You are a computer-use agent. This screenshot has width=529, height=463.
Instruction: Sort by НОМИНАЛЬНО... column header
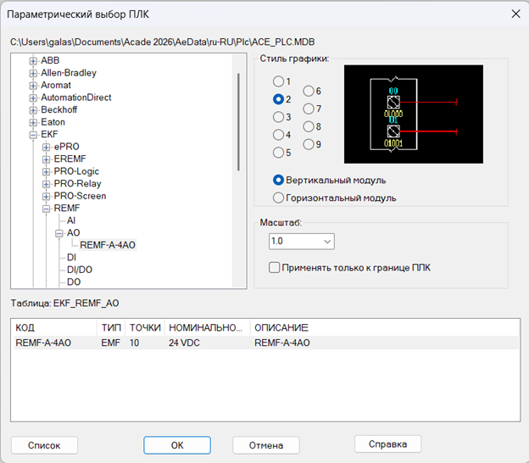(x=208, y=327)
